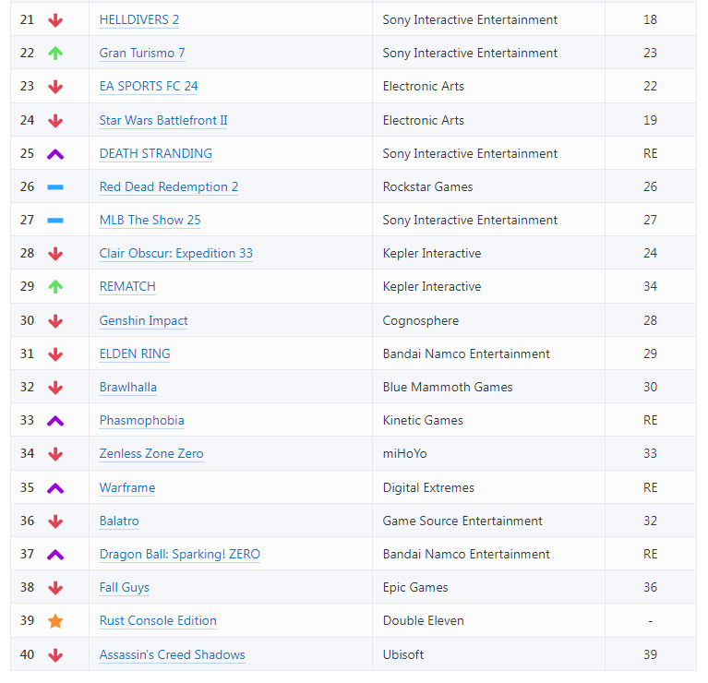This screenshot has height=683, width=708.
Task: Open the Star Wars Battlefront II link
Action: coord(163,120)
